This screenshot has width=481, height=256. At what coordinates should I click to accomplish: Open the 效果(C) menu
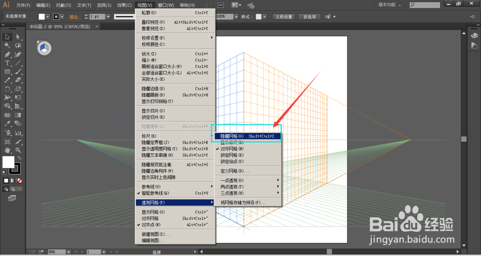(124, 5)
